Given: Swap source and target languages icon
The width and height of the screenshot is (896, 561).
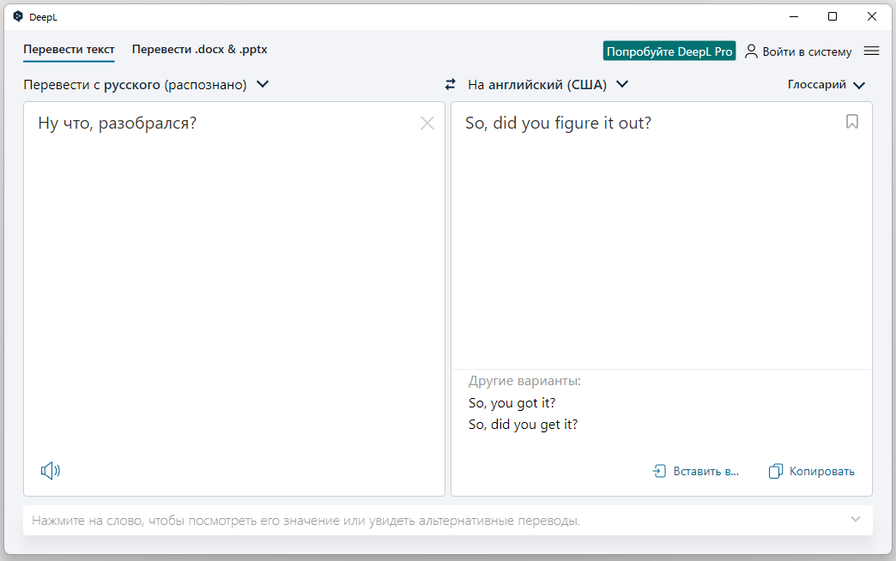Looking at the screenshot, I should [x=451, y=85].
